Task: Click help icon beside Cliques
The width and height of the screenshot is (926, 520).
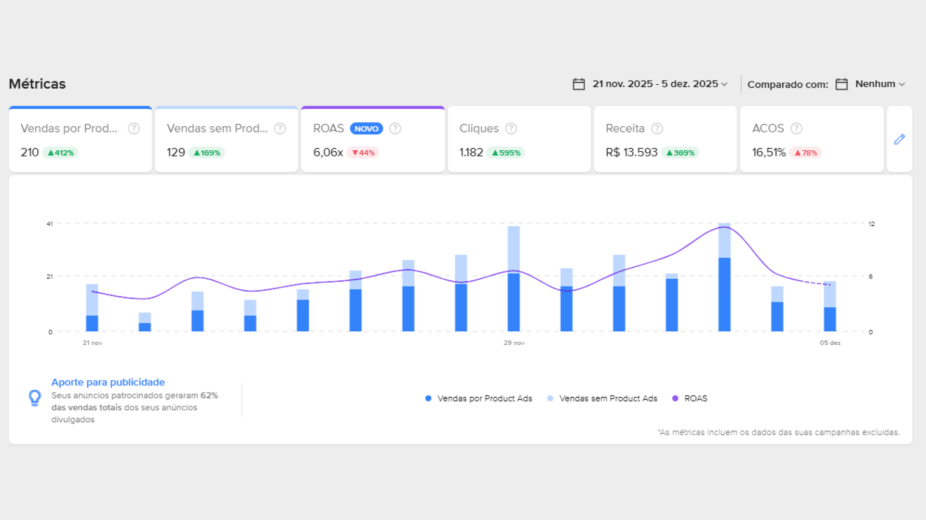Action: tap(511, 129)
